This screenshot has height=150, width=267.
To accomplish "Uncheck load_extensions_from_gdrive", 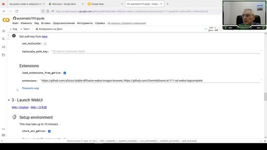I will tap(65, 73).
